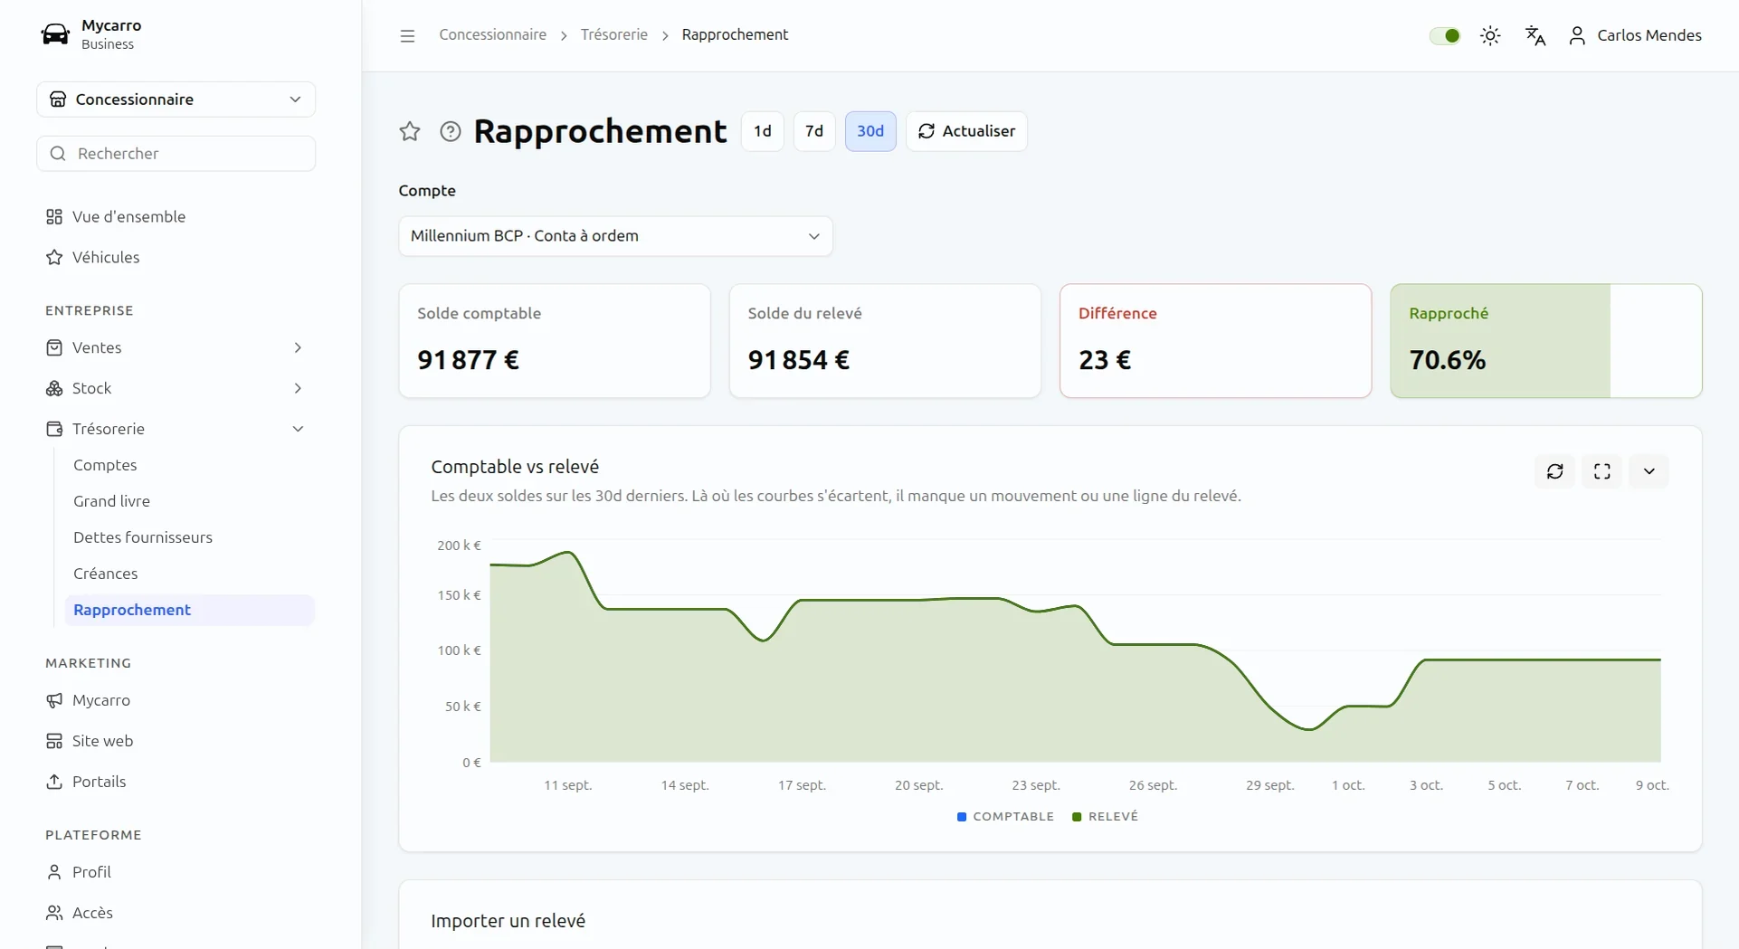Click the Mycarro car logo icon
Viewport: 1739px width, 949px height.
(x=55, y=34)
